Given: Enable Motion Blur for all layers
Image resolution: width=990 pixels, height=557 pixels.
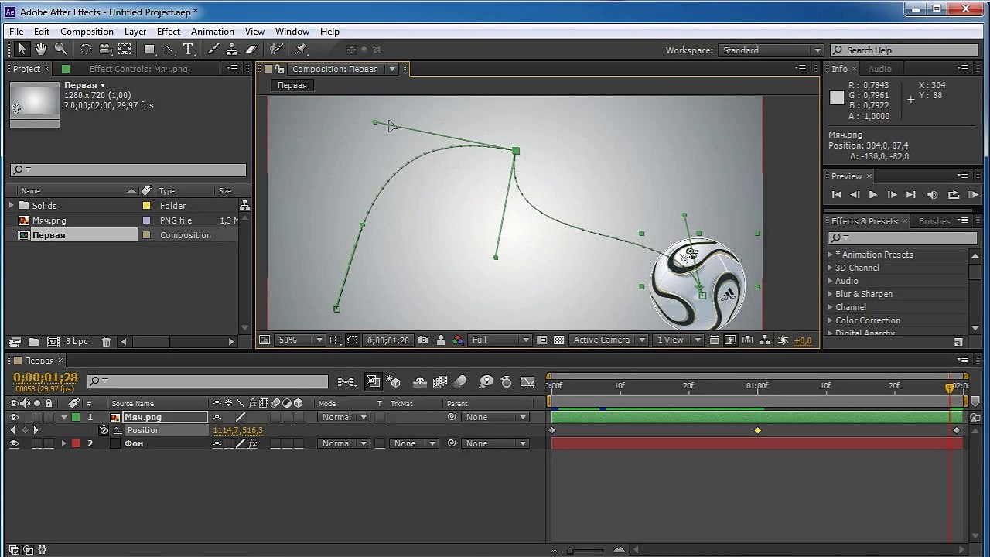Looking at the screenshot, I should (460, 381).
